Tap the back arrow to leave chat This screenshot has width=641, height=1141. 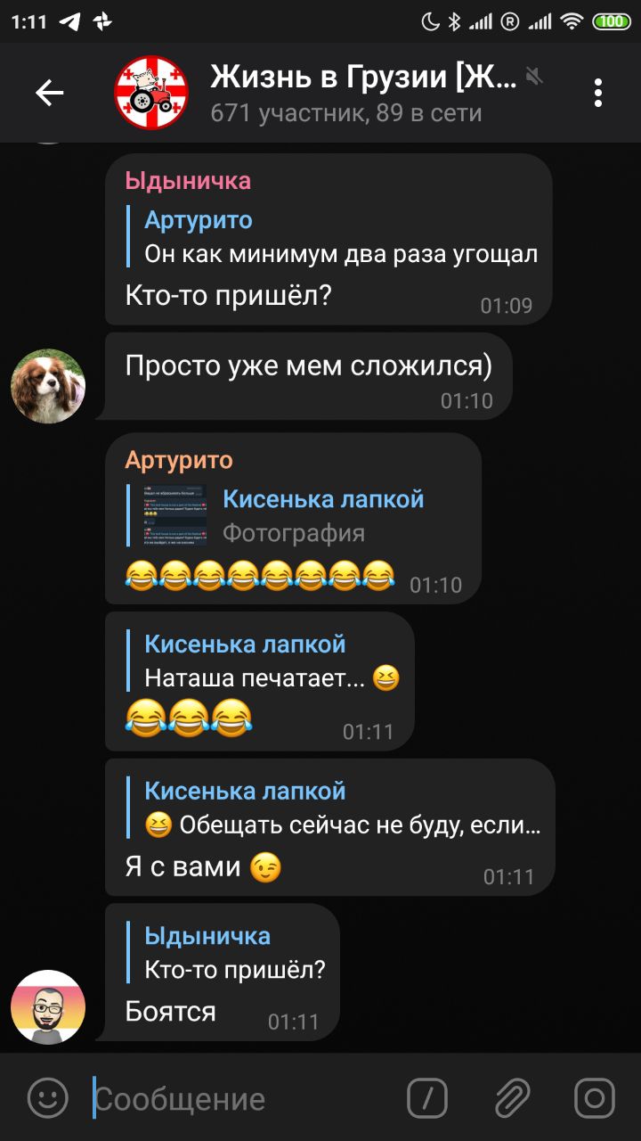point(49,93)
